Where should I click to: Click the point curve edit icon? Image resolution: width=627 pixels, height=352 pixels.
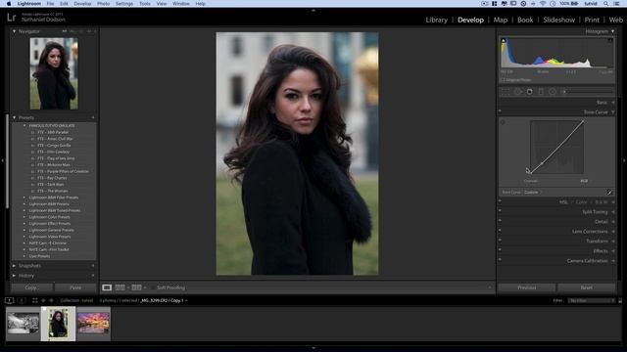tap(609, 193)
